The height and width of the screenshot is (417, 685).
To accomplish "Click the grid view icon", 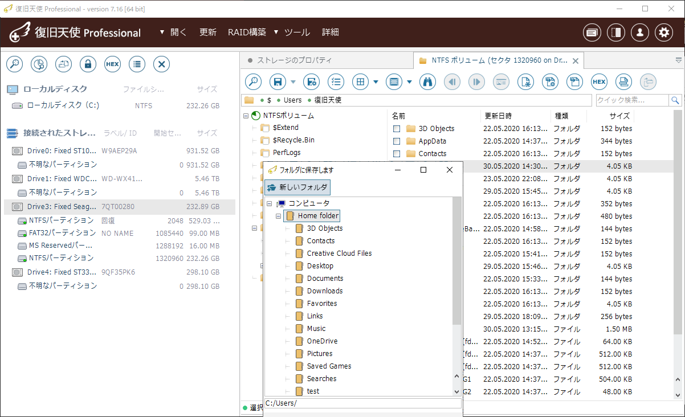I will (360, 82).
